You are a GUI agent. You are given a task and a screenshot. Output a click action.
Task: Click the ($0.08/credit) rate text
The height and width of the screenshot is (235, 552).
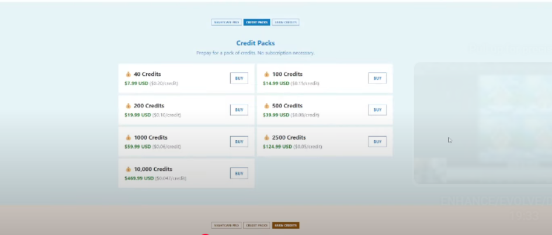click(x=305, y=115)
